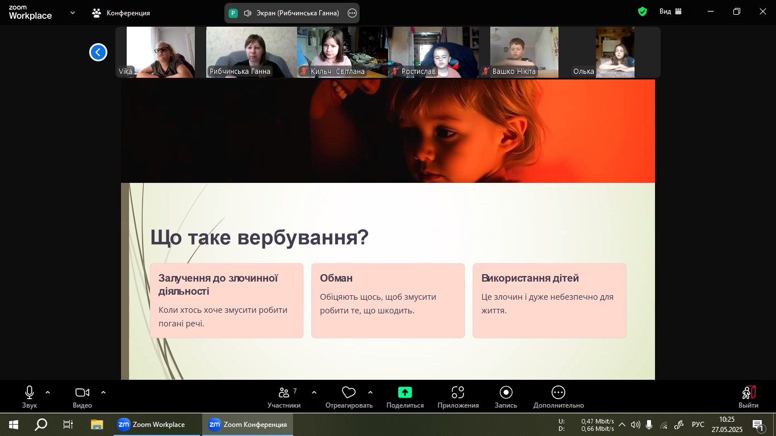Select Рибчинська Ганна's video thumbnail
The width and height of the screenshot is (776, 436).
(251, 52)
